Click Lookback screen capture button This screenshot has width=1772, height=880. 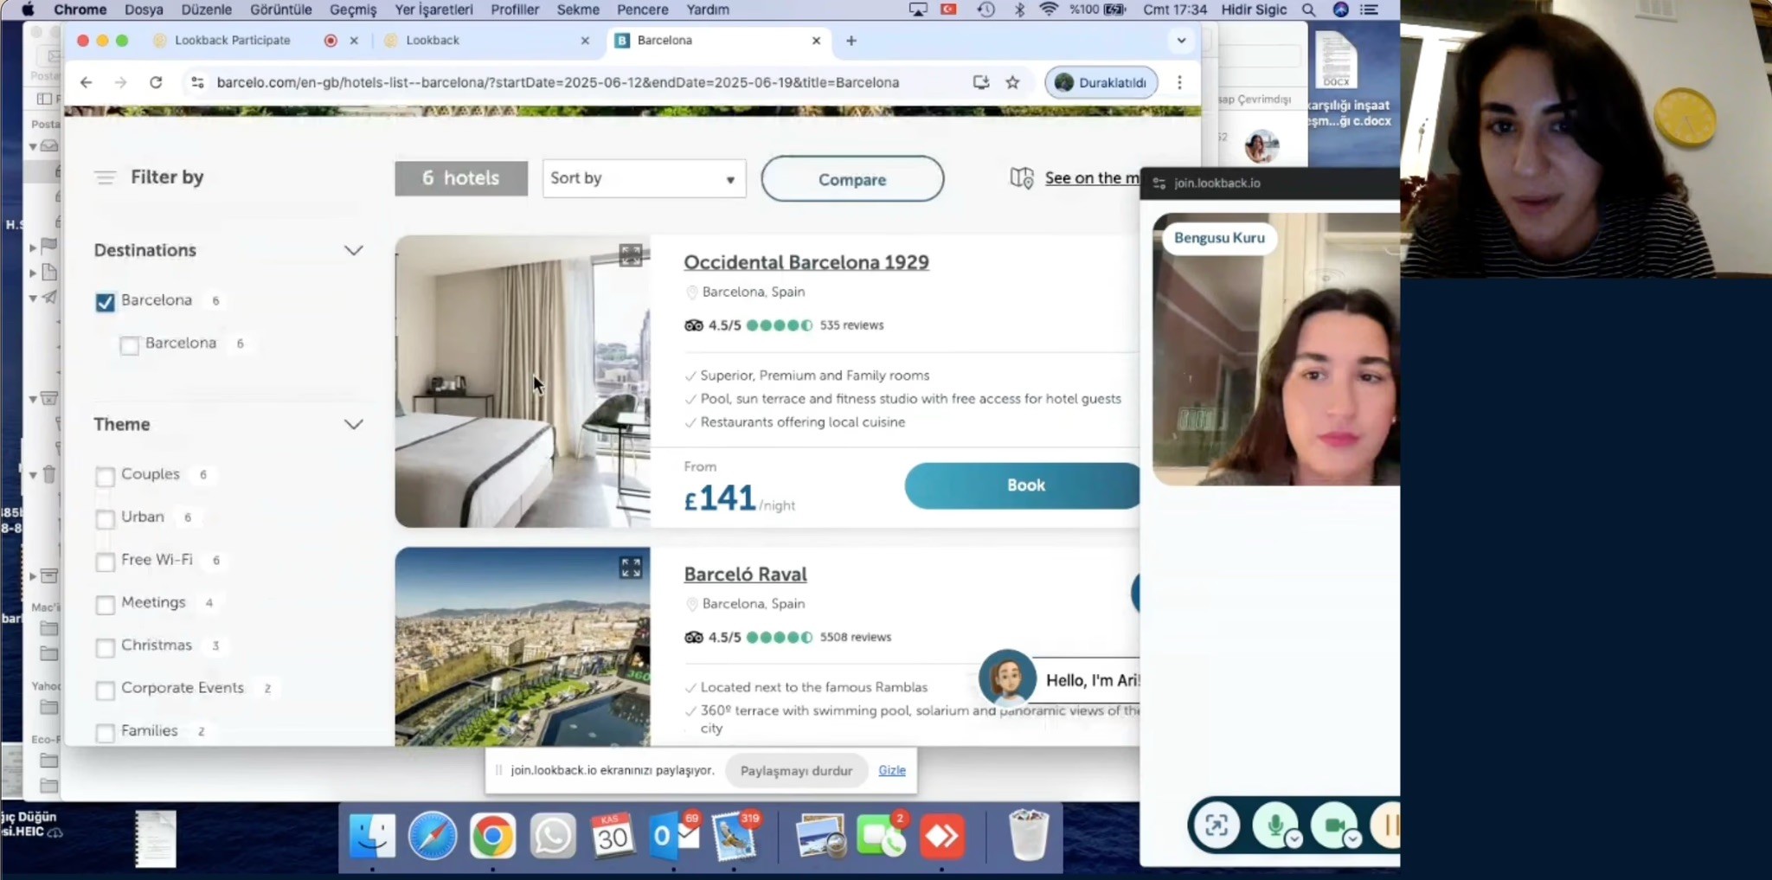pyautogui.click(x=1217, y=825)
